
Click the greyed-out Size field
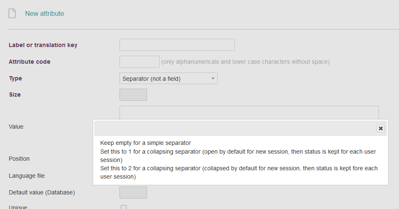(133, 95)
